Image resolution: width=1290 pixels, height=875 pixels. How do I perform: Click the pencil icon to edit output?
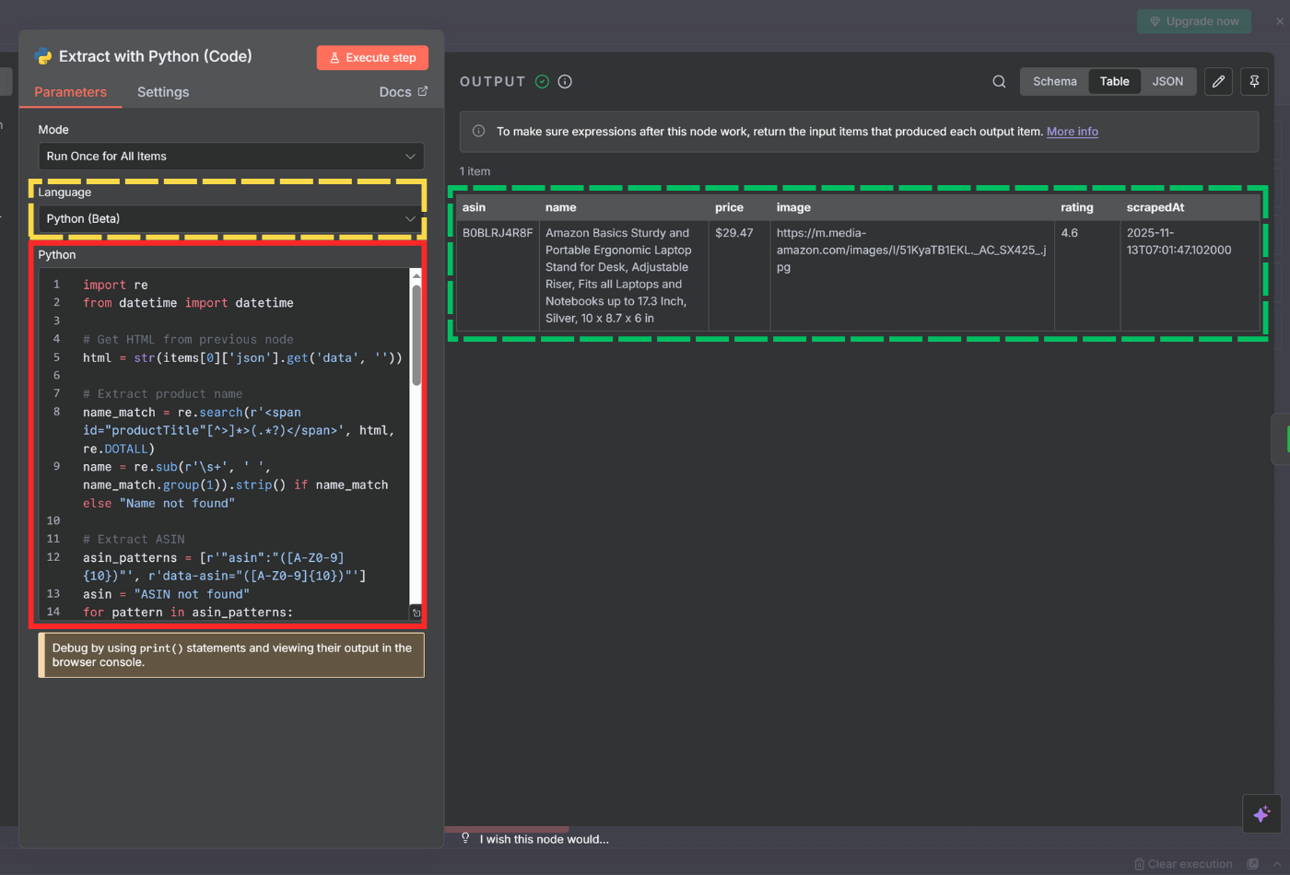pyautogui.click(x=1218, y=81)
